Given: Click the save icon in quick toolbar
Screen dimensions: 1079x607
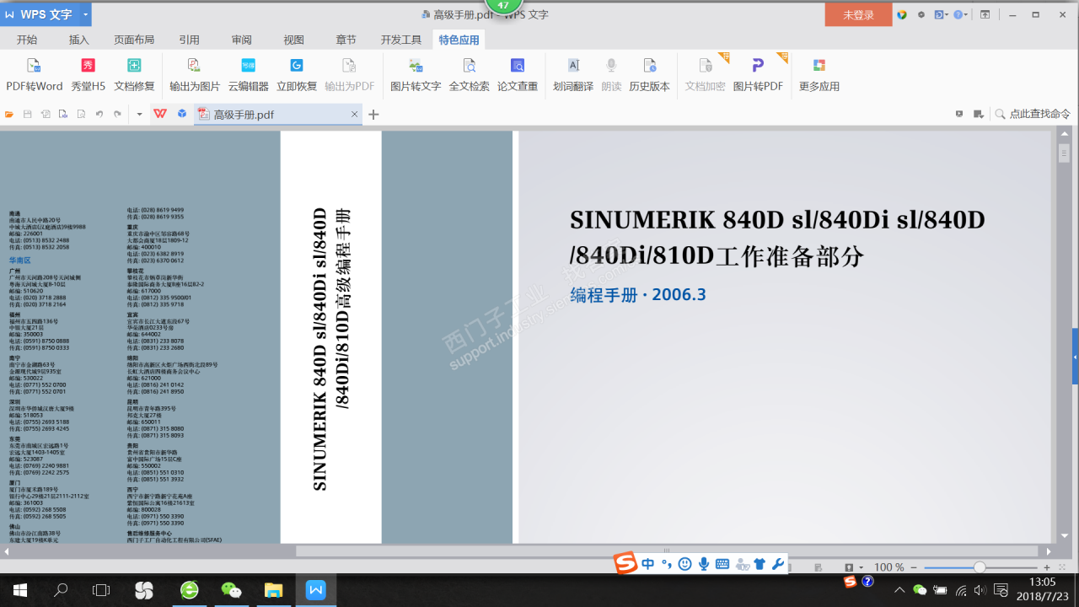Looking at the screenshot, I should click(27, 114).
